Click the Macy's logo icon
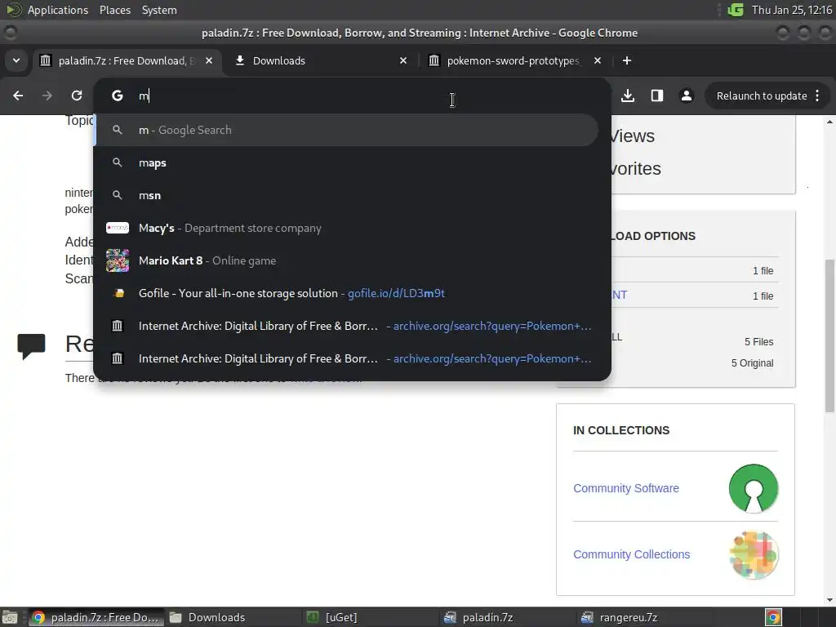The width and height of the screenshot is (836, 627). [x=118, y=229]
